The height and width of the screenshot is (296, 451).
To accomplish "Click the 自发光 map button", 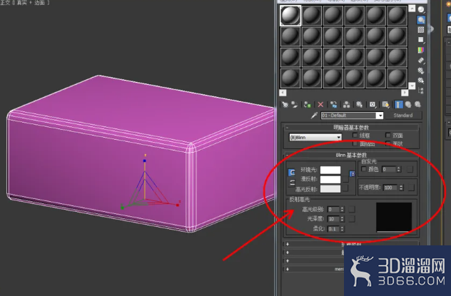I will 410,169.
